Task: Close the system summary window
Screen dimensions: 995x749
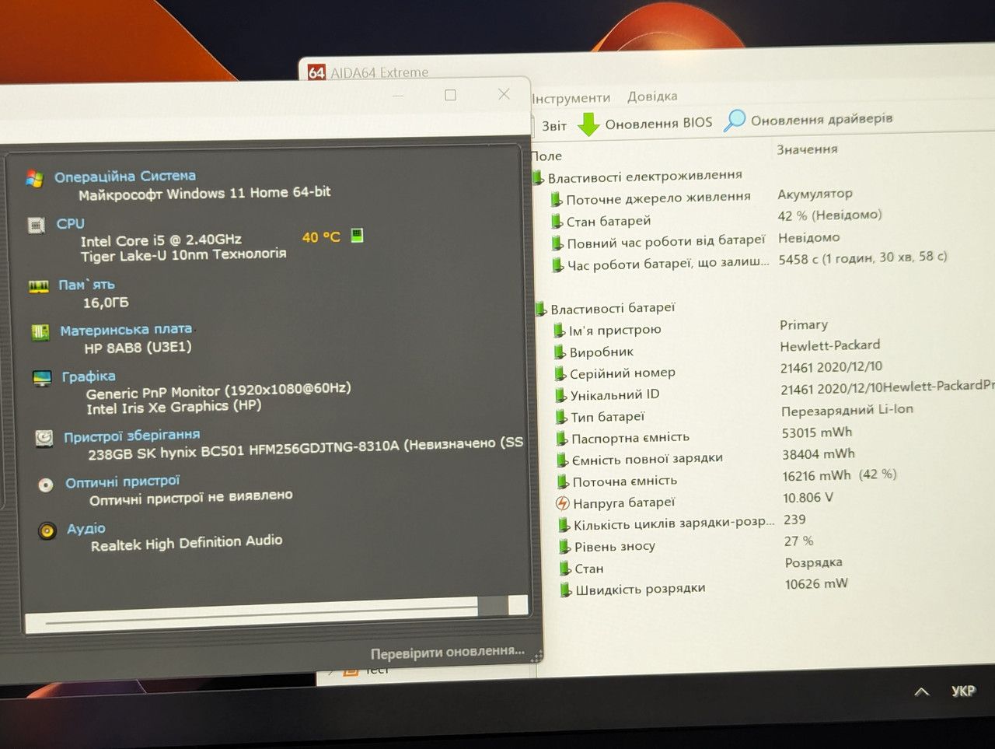Action: click(504, 94)
